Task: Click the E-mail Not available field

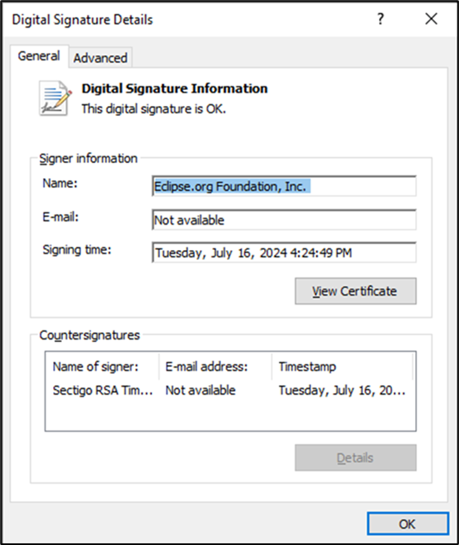Action: pos(284,220)
